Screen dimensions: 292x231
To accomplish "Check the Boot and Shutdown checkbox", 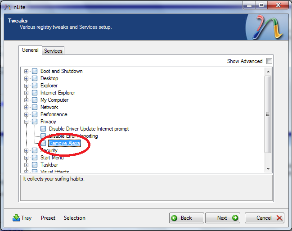I will click(35, 71).
